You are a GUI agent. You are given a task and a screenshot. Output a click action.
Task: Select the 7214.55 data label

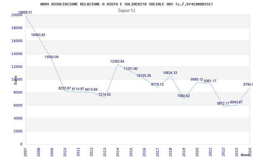(105, 94)
